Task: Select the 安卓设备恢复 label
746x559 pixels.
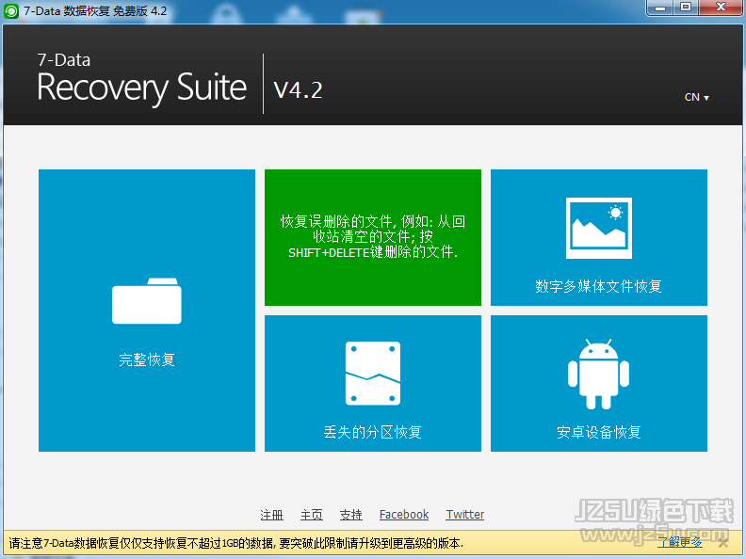Action: click(598, 432)
